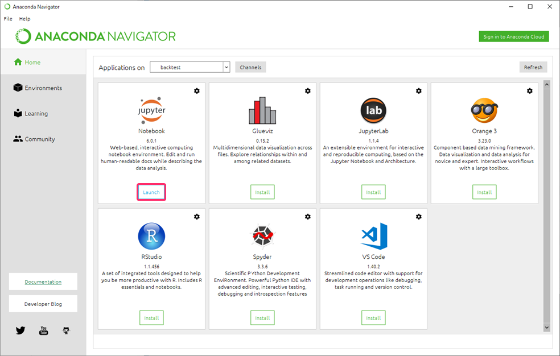Click the Environments cube icon
The image size is (560, 356).
[18, 88]
